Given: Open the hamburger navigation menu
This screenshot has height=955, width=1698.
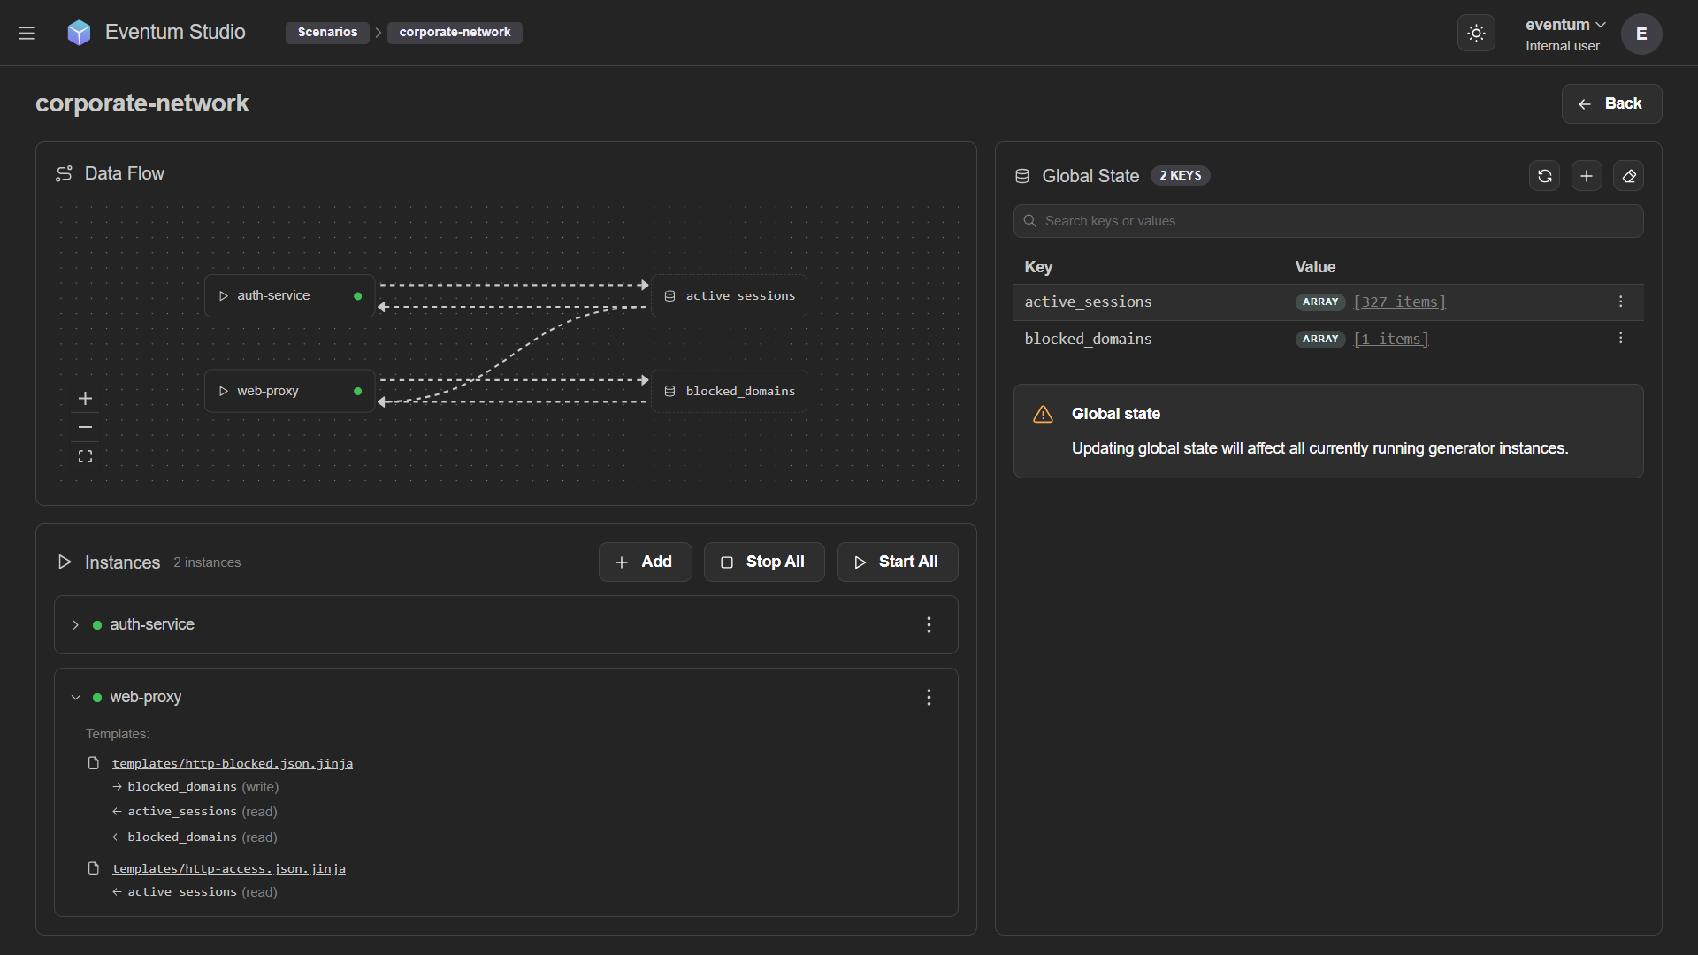Looking at the screenshot, I should click(27, 33).
